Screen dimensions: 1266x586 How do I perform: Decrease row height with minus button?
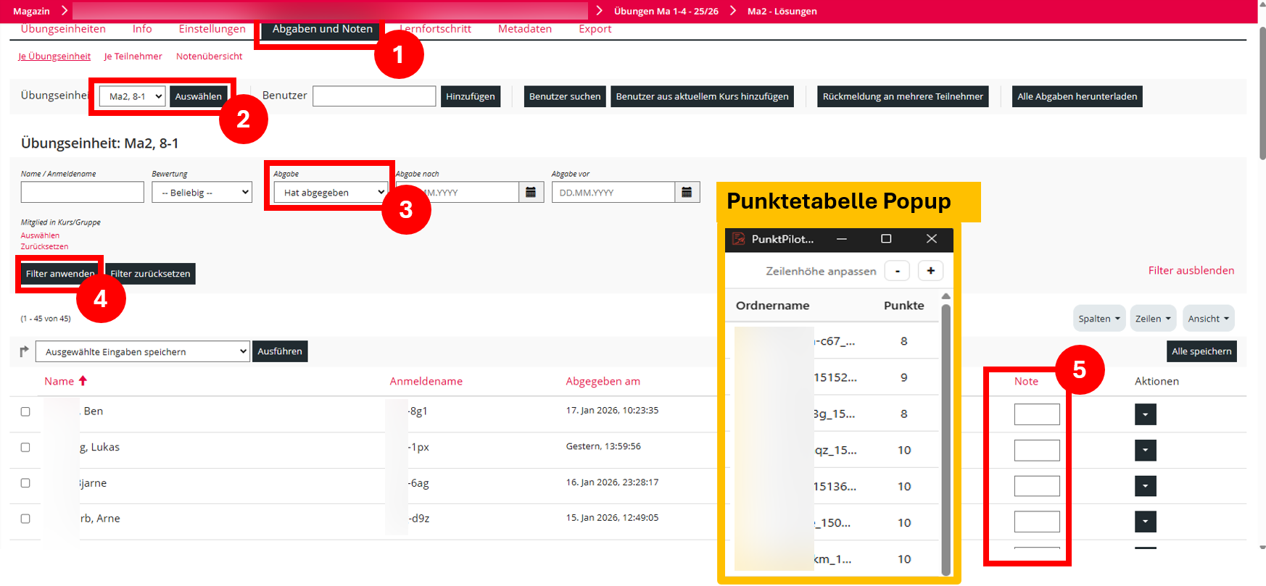pyautogui.click(x=898, y=271)
